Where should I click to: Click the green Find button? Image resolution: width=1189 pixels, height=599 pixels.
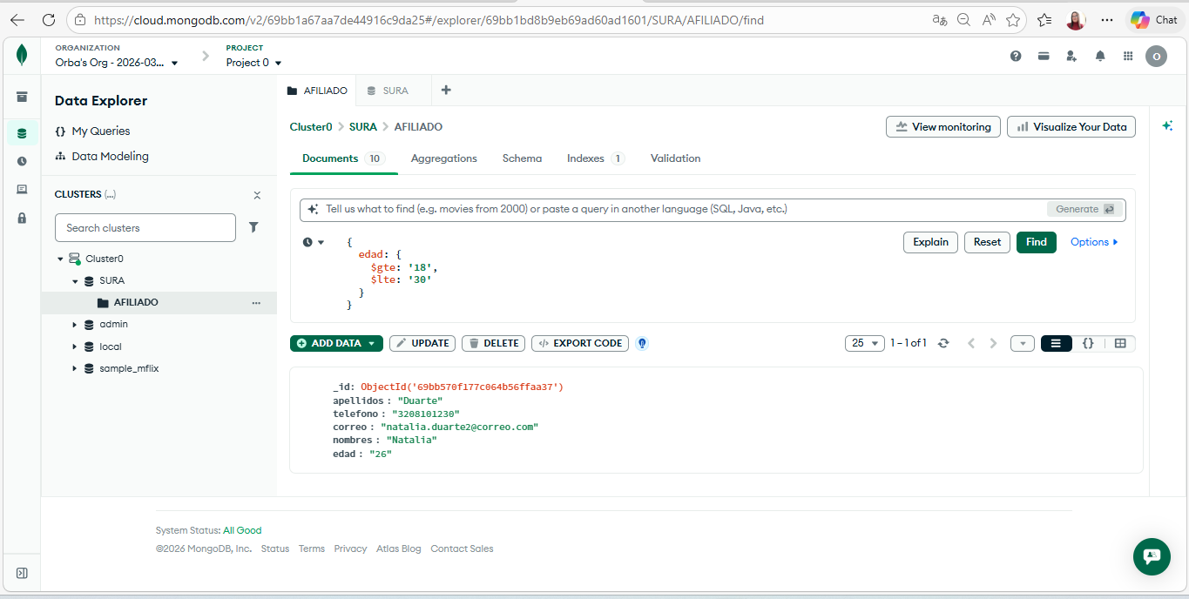[1036, 242]
